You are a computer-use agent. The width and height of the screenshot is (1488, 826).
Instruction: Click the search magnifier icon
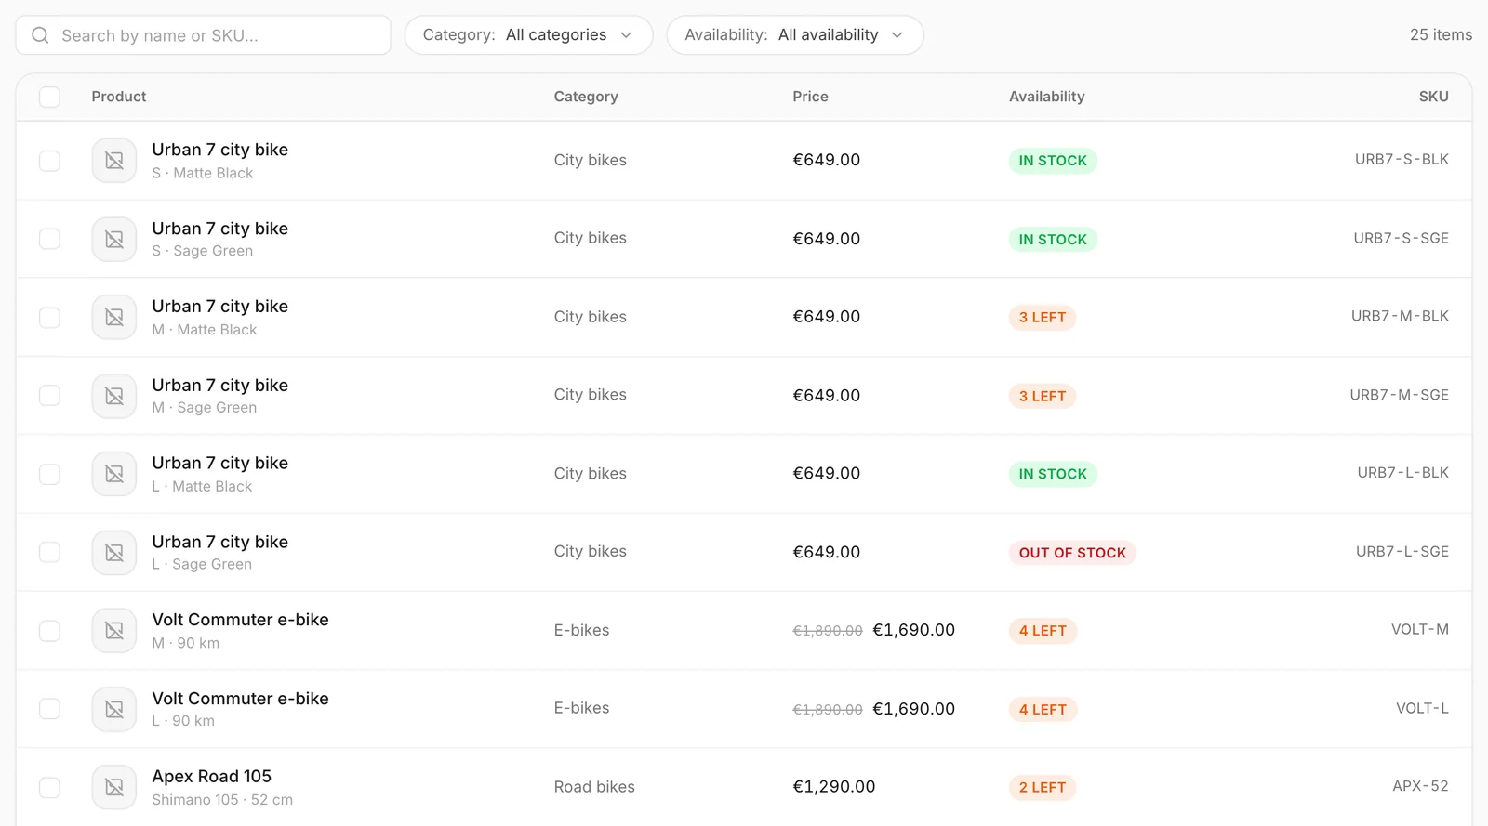click(x=40, y=35)
